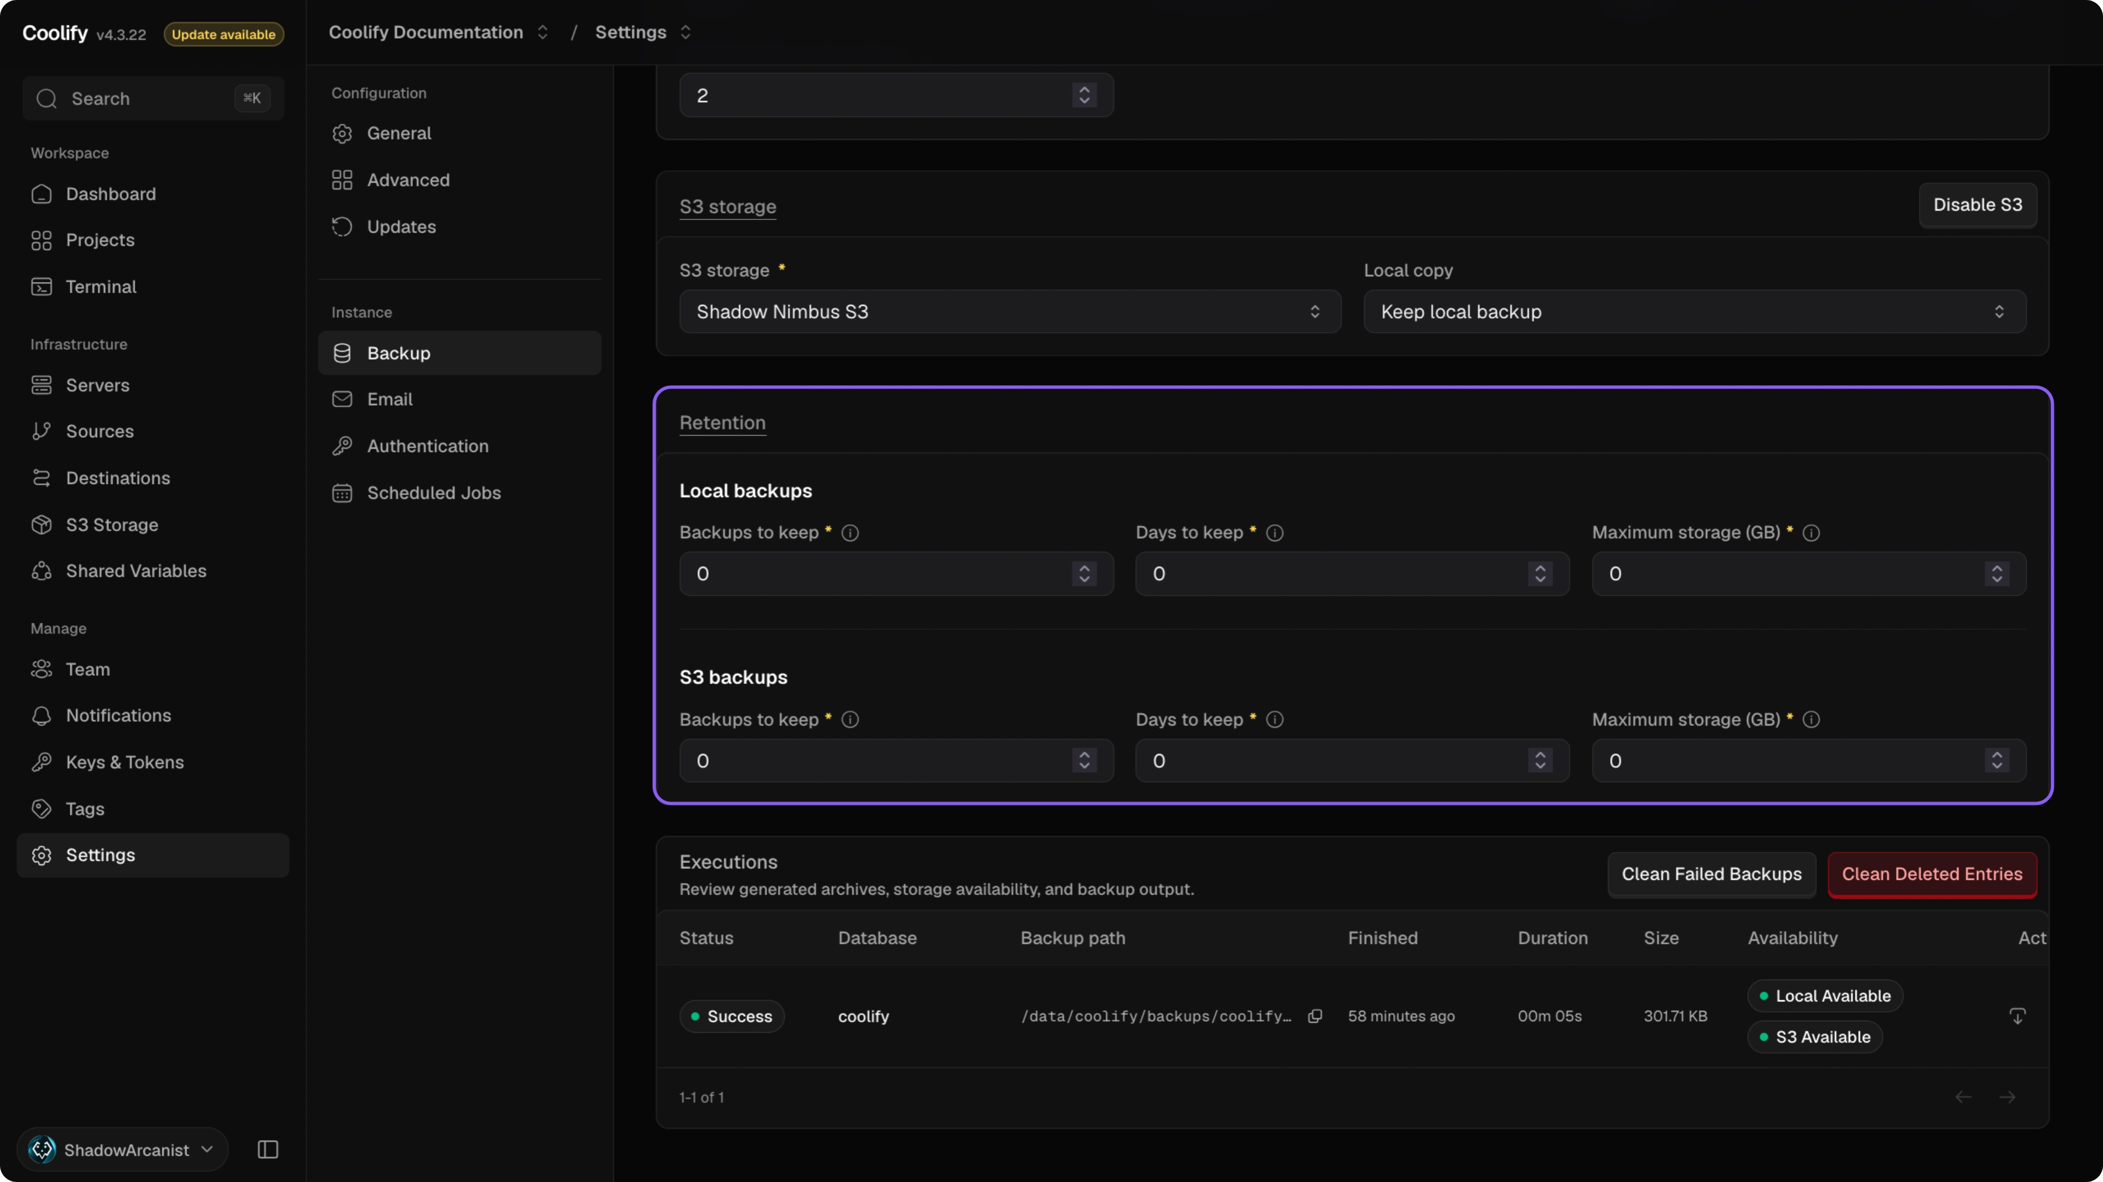The image size is (2103, 1182).
Task: Click info icon beside S3 Maximum storage
Action: click(x=1811, y=720)
